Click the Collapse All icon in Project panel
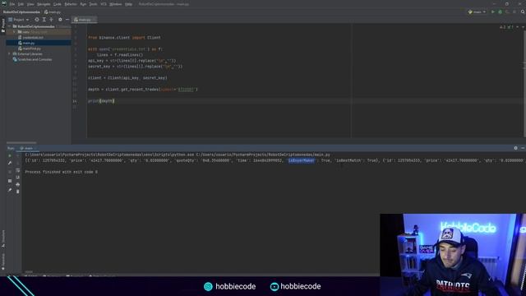The image size is (526, 296). coord(51,20)
